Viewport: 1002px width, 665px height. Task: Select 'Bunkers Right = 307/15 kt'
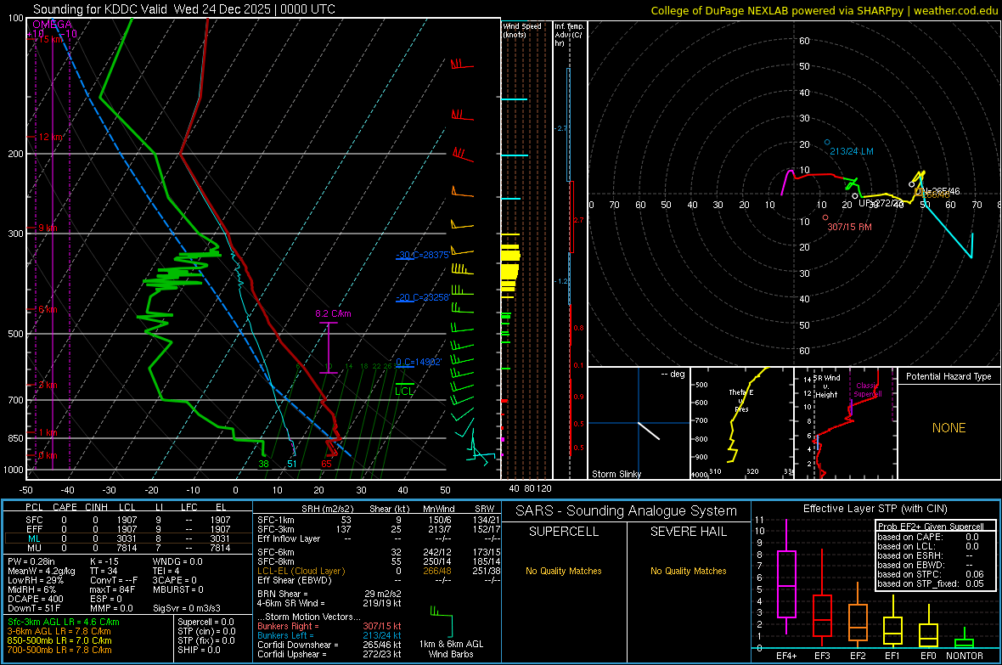(329, 626)
